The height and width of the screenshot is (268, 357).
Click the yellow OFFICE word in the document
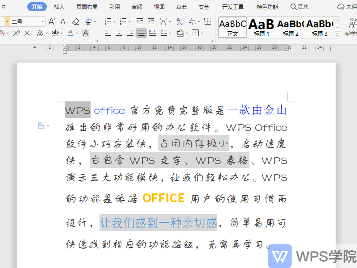point(163,198)
